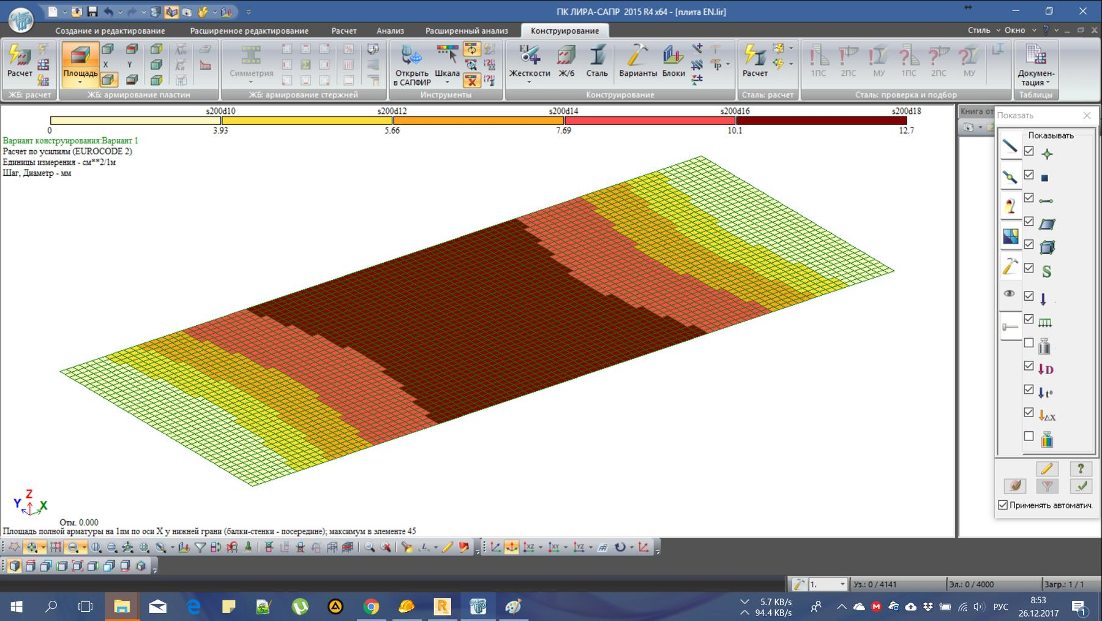The image size is (1102, 621).
Task: Open the load case combo box showing 1.
Action: coord(842,584)
